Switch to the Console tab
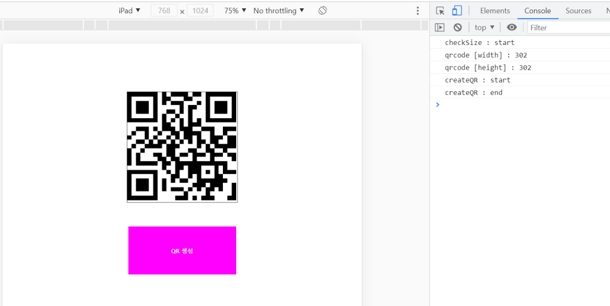Image resolution: width=610 pixels, height=306 pixels. coord(537,11)
